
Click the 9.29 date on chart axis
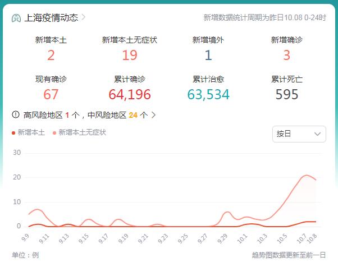(x=223, y=239)
